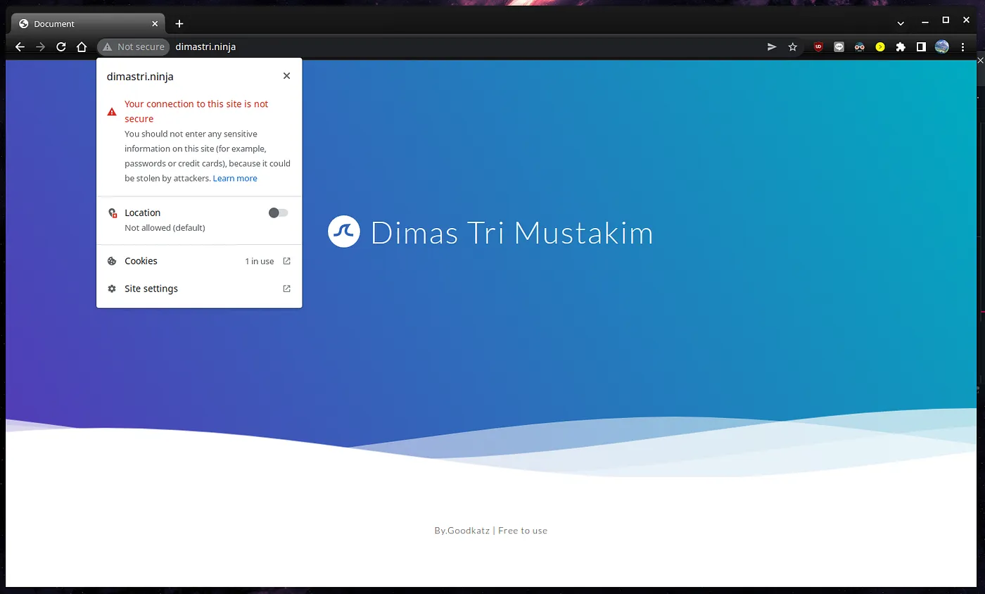Open a new tab with plus button

[179, 24]
